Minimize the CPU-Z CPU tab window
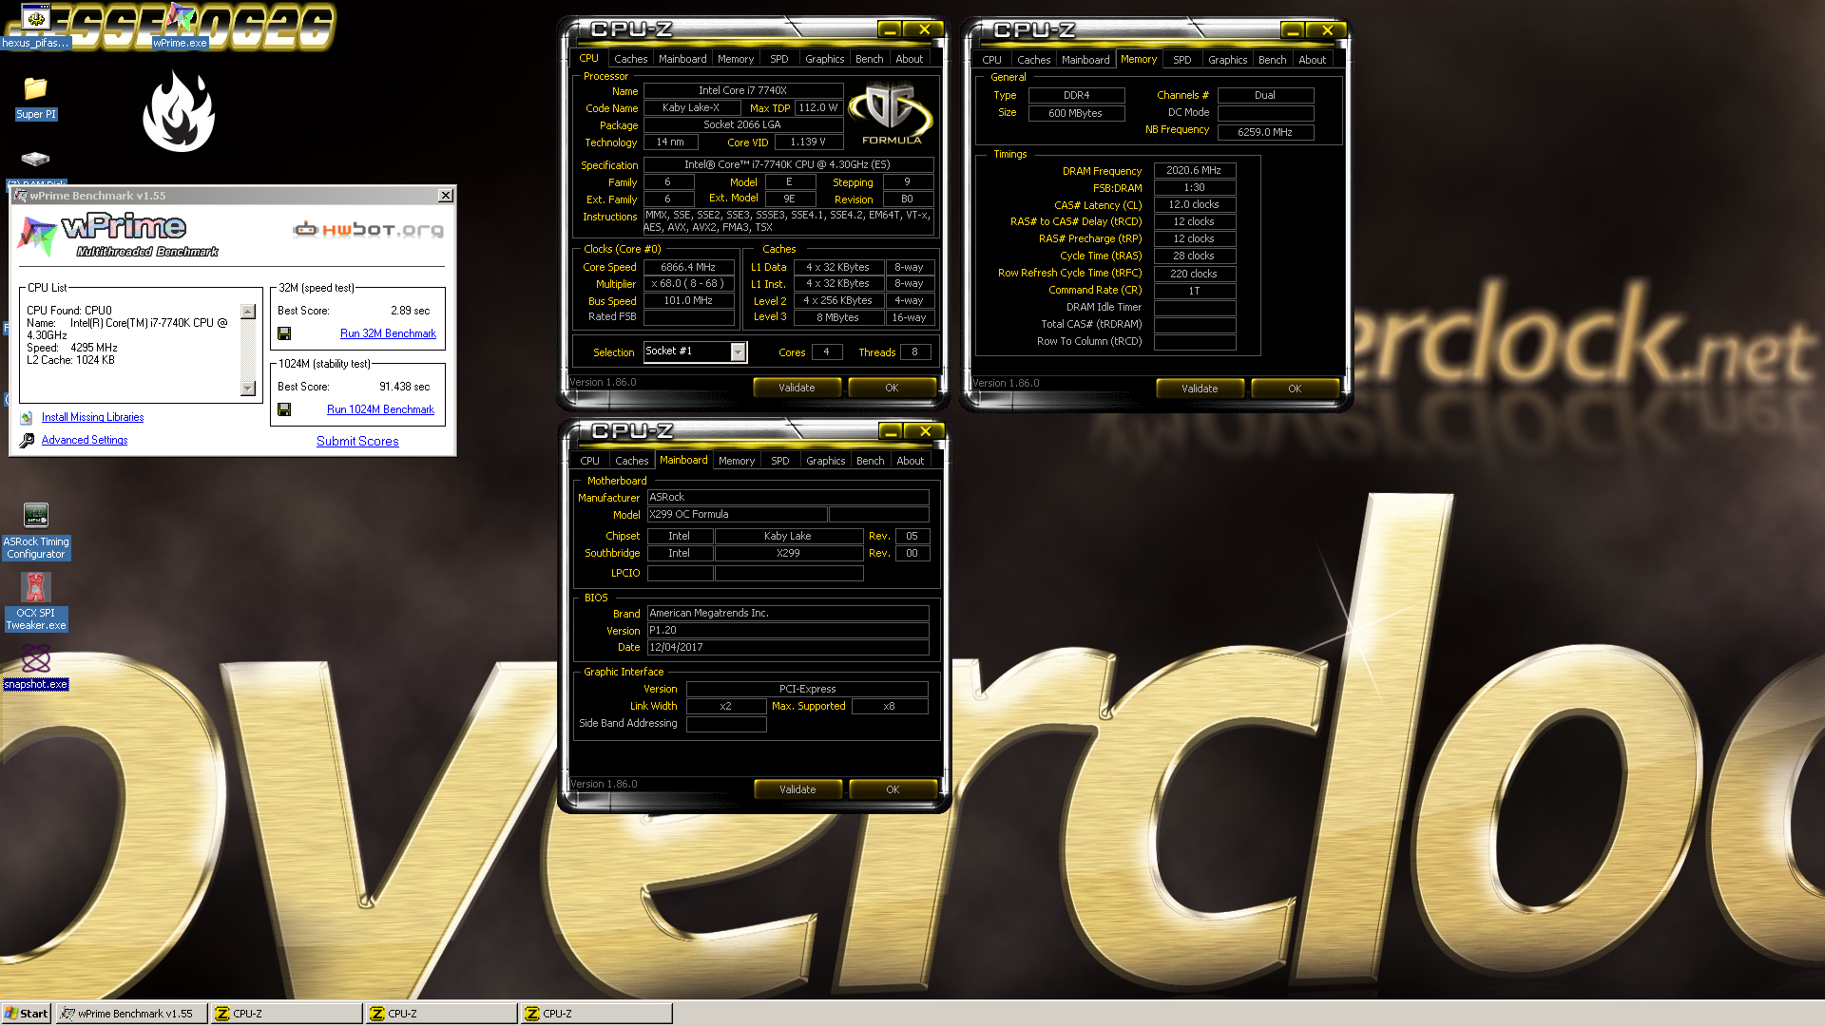 click(x=890, y=30)
